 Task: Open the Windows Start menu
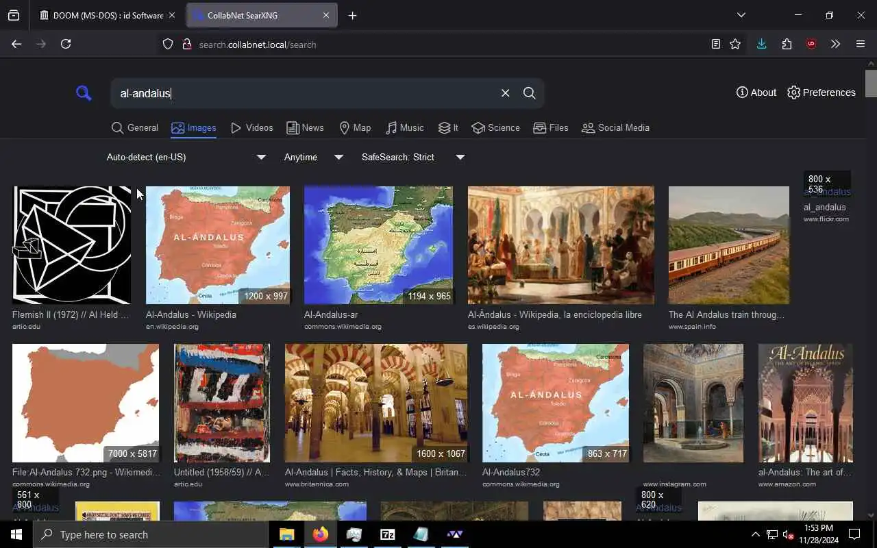pos(16,534)
